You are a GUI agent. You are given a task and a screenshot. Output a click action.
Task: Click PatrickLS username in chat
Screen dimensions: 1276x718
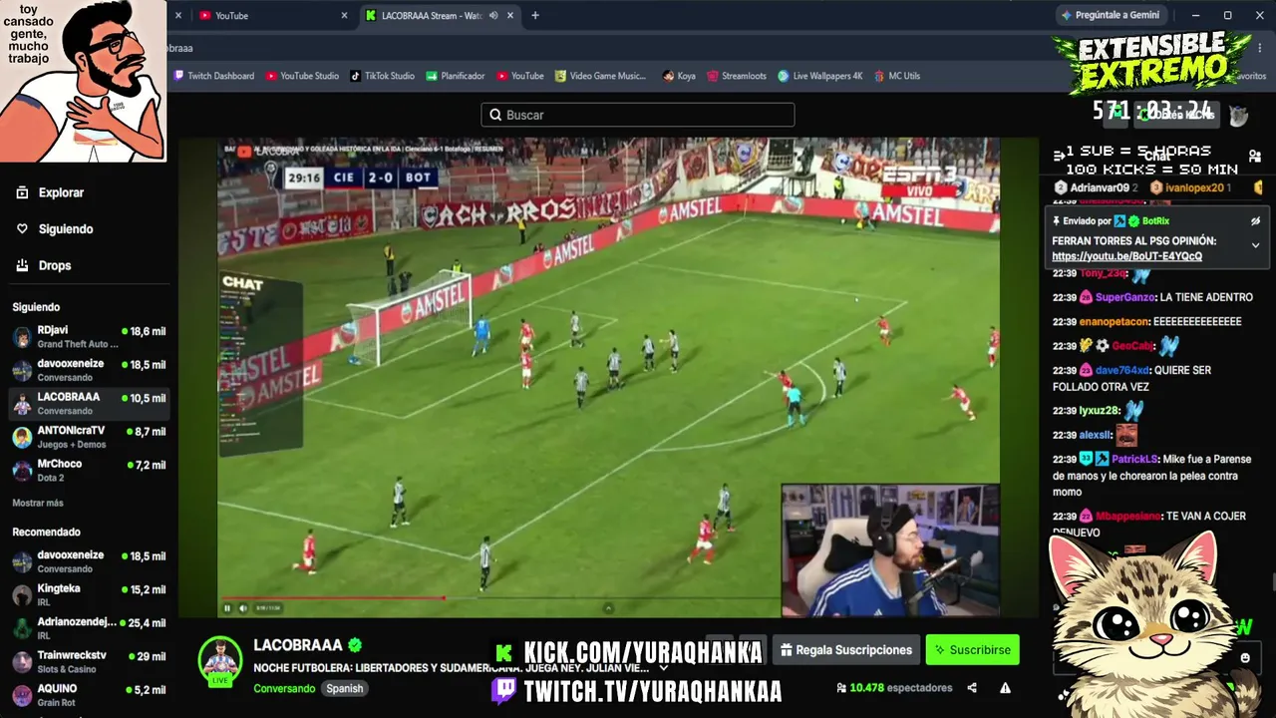(1134, 459)
